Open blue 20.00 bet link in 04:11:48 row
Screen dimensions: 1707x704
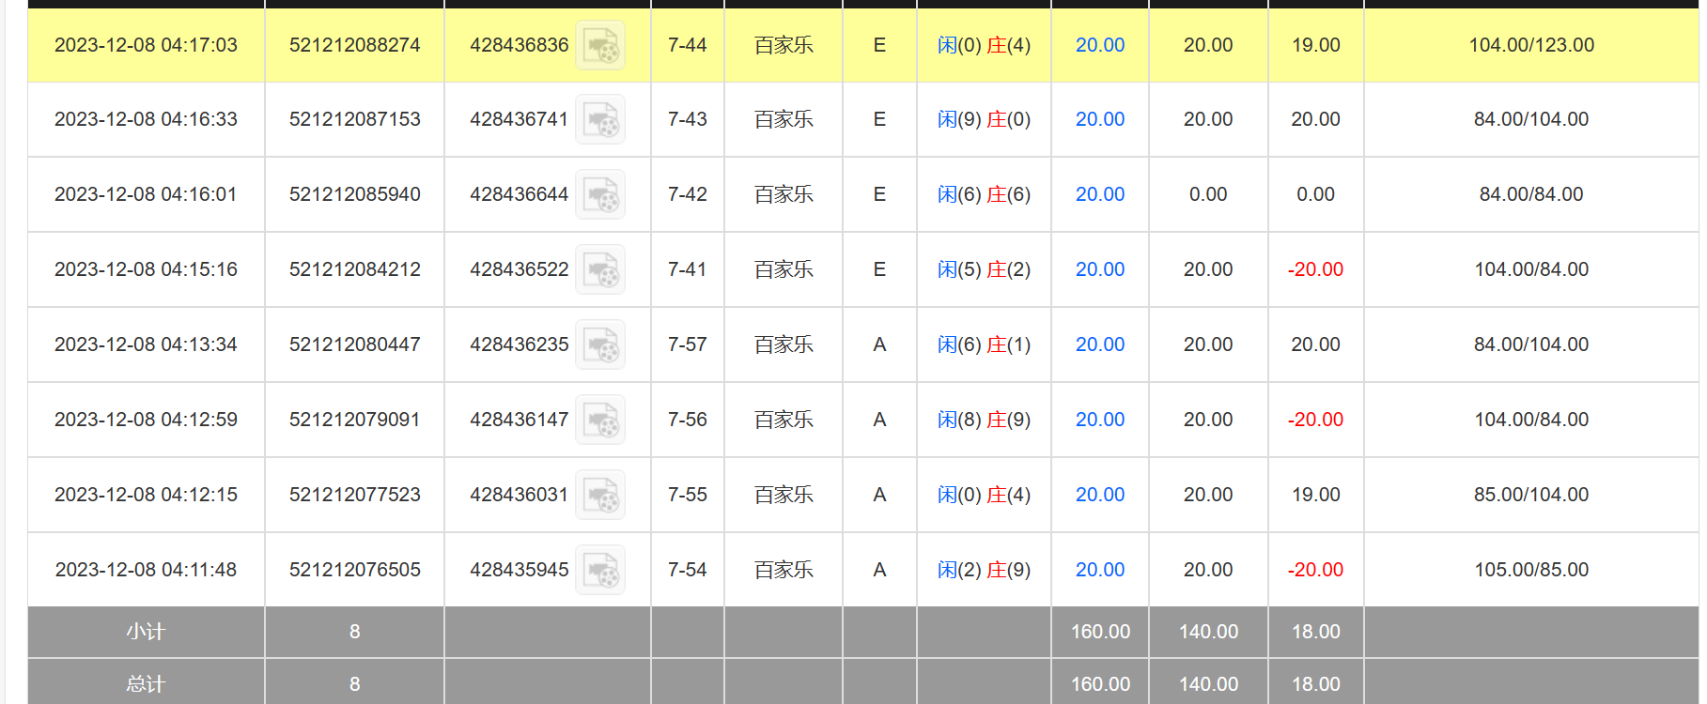point(1100,570)
